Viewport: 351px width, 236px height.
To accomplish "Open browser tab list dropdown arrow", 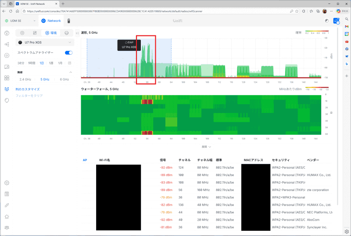I will point(4,4).
